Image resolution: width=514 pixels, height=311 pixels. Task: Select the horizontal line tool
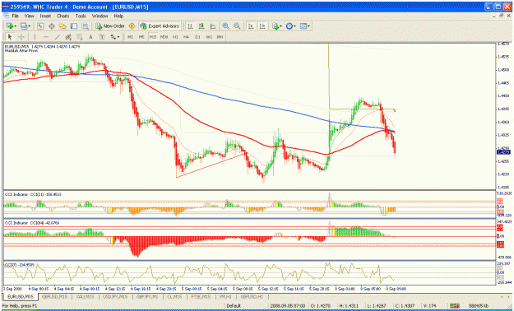click(46, 37)
